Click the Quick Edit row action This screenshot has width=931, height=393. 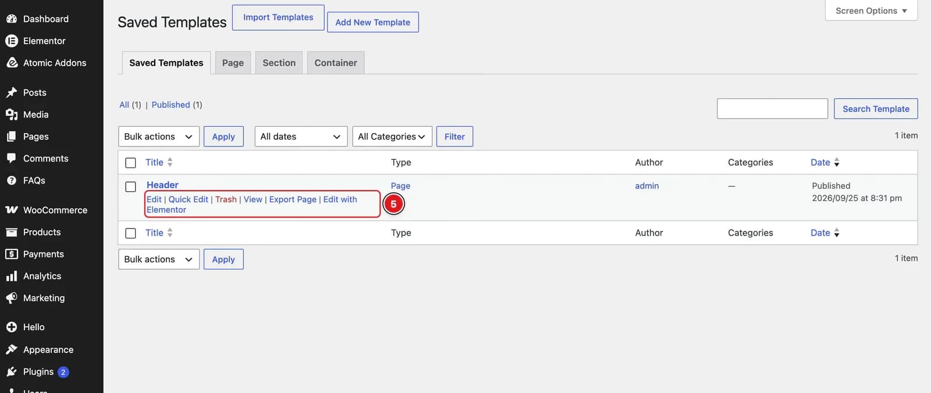pos(189,199)
